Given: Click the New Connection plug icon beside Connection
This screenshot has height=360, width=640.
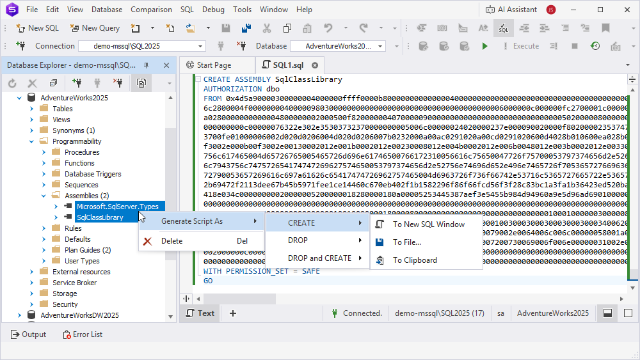Looking at the screenshot, I should tap(20, 46).
